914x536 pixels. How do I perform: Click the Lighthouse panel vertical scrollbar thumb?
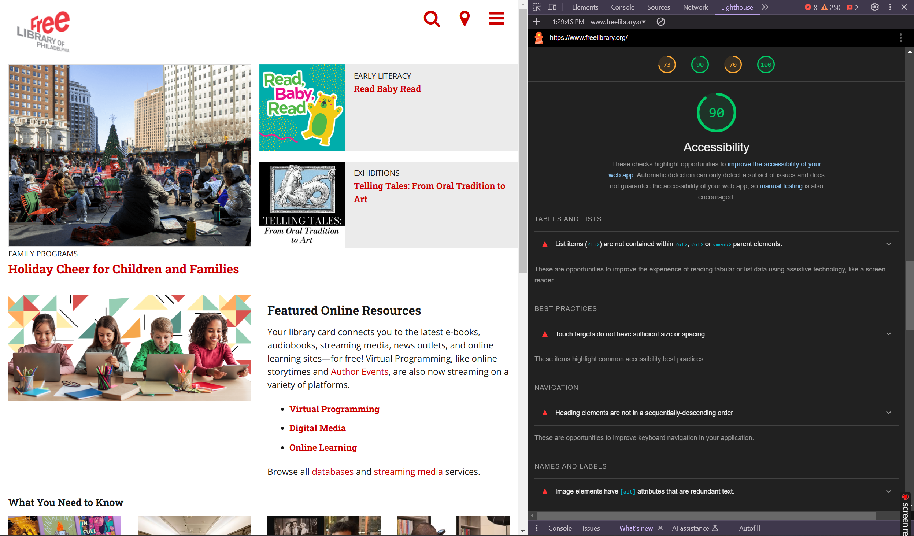[910, 296]
